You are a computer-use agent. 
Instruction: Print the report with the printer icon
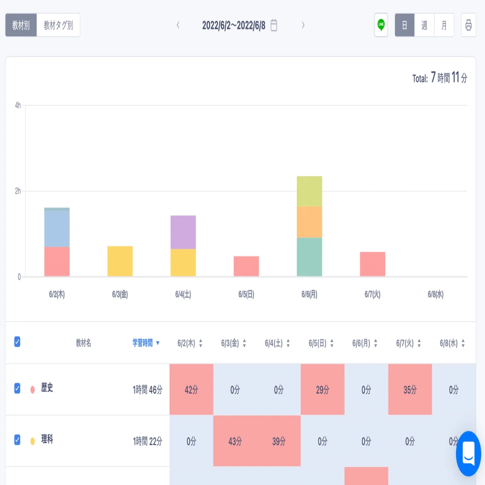pyautogui.click(x=468, y=25)
